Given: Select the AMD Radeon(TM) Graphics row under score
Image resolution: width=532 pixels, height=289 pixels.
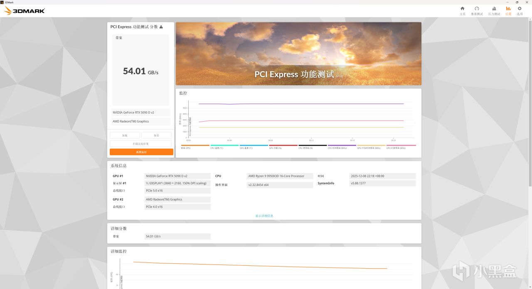Looking at the screenshot, I should pos(141,122).
